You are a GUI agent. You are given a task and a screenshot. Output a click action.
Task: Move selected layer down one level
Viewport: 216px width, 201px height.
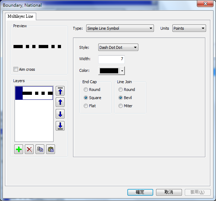(60, 114)
